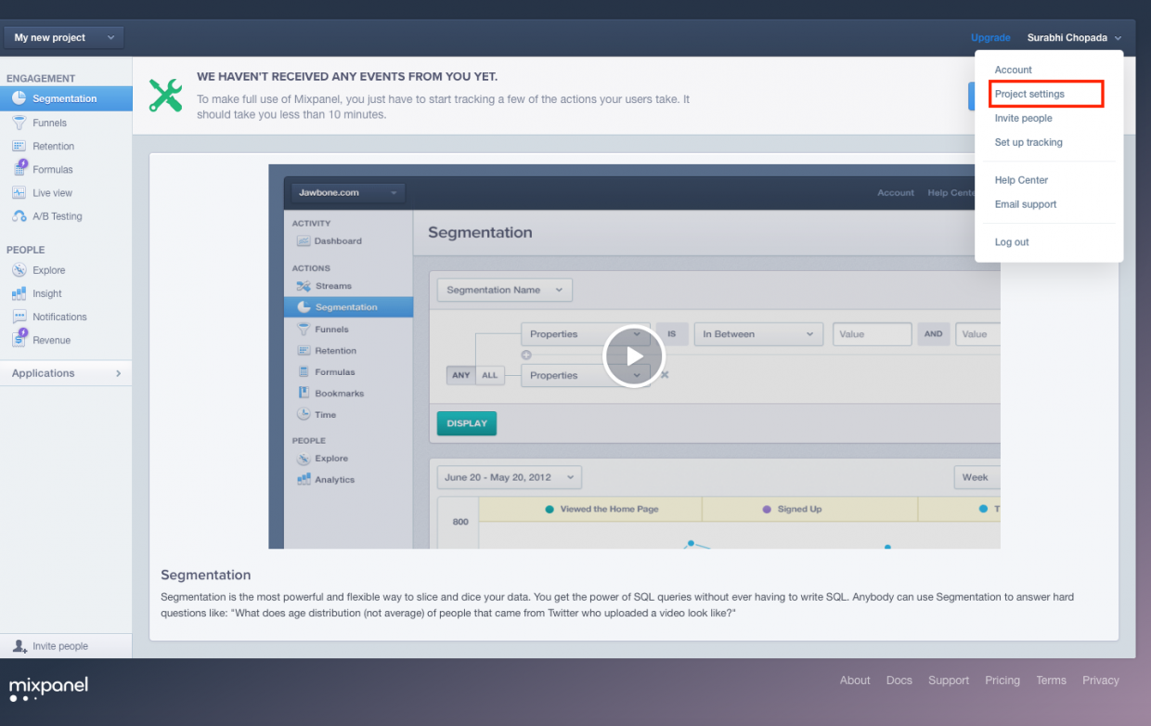Expand the Applications section
The height and width of the screenshot is (726, 1151).
point(43,372)
